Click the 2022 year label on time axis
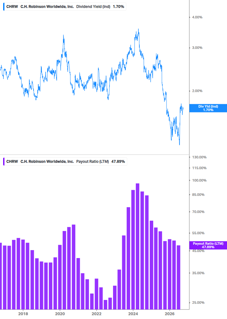The width and height of the screenshot is (227, 319). pyautogui.click(x=97, y=314)
